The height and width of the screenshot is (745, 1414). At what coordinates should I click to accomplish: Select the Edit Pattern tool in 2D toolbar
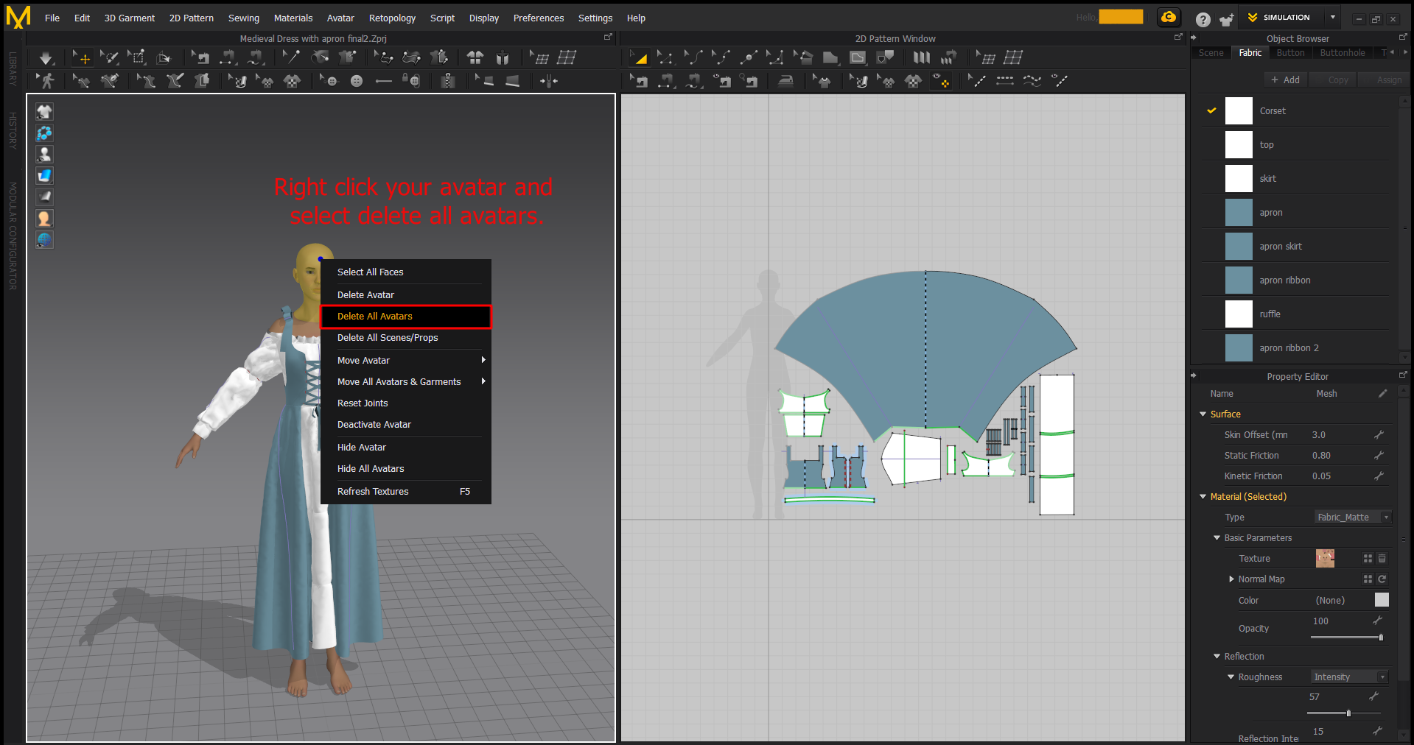[665, 57]
